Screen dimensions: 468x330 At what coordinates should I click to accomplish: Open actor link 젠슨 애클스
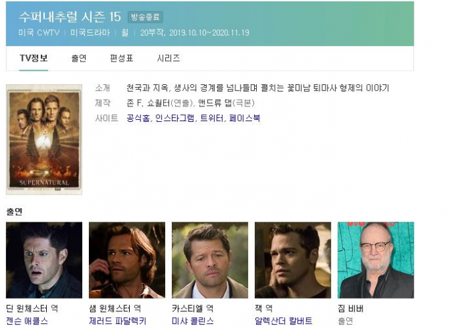(27, 321)
